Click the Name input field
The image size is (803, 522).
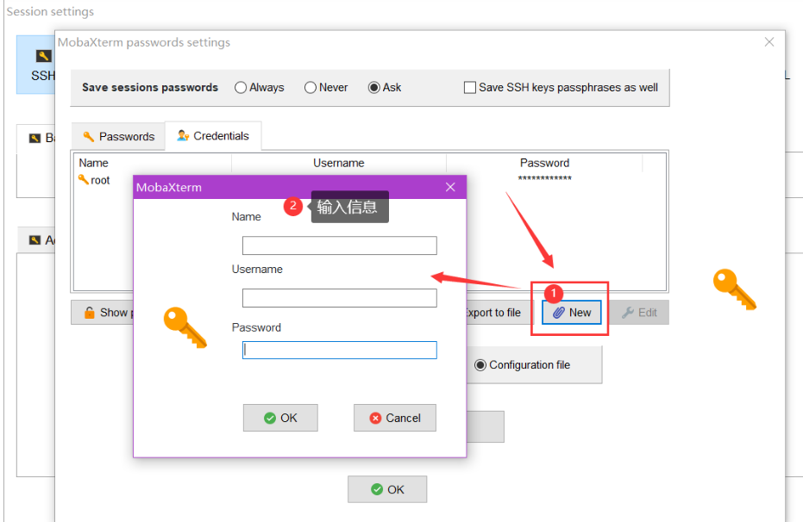coord(340,245)
